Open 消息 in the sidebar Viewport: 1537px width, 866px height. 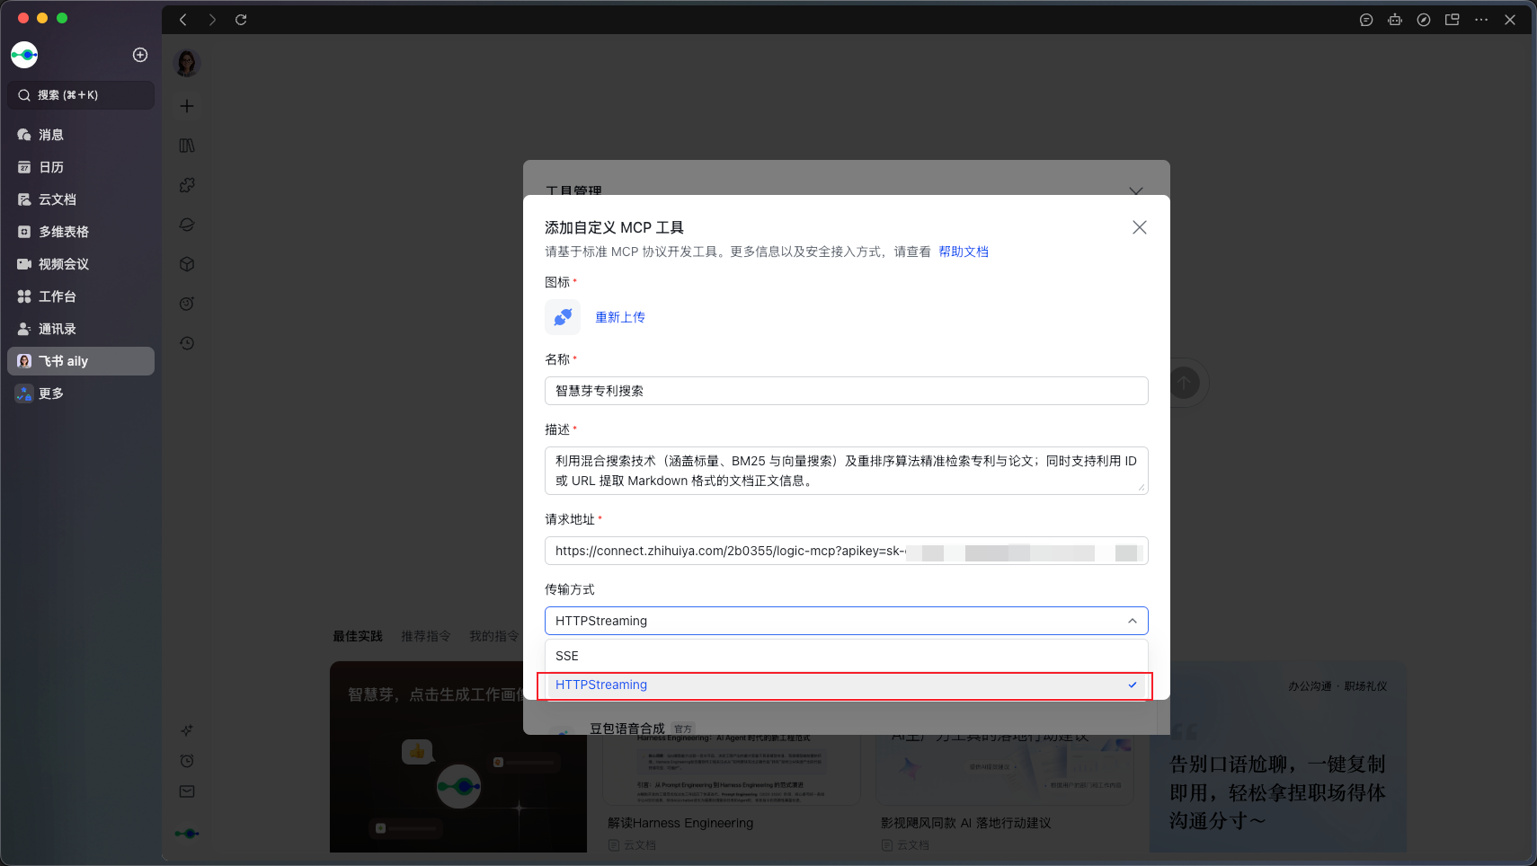pyautogui.click(x=81, y=135)
